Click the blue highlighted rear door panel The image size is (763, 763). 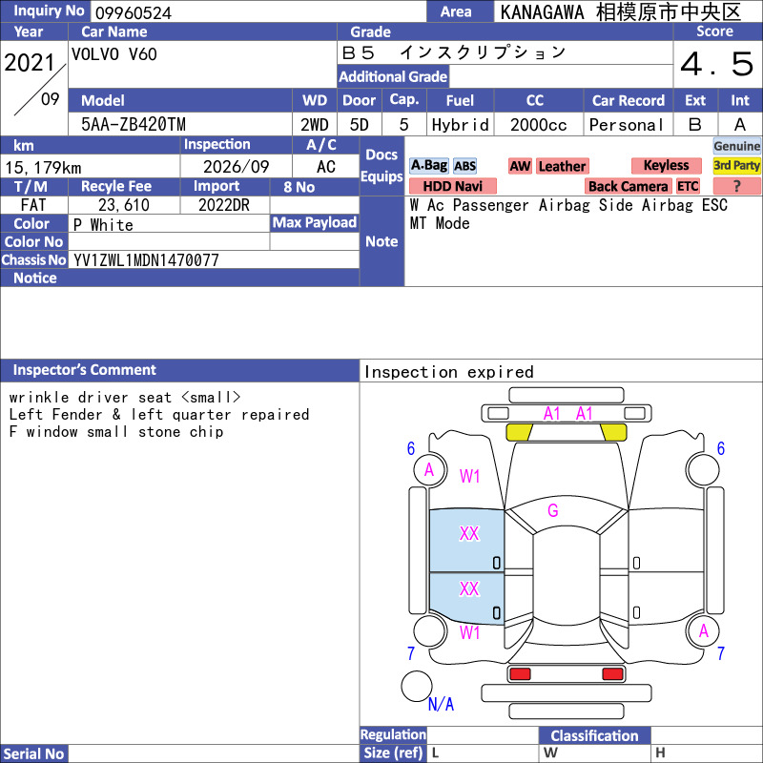[466, 598]
